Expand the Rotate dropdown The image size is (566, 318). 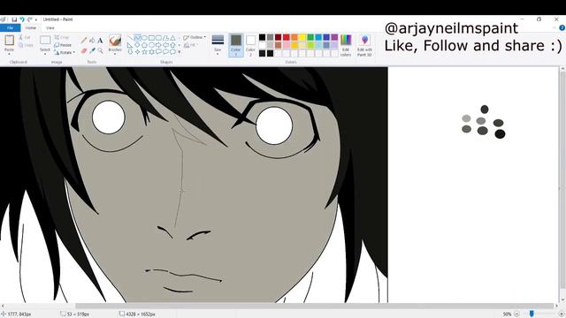click(74, 52)
